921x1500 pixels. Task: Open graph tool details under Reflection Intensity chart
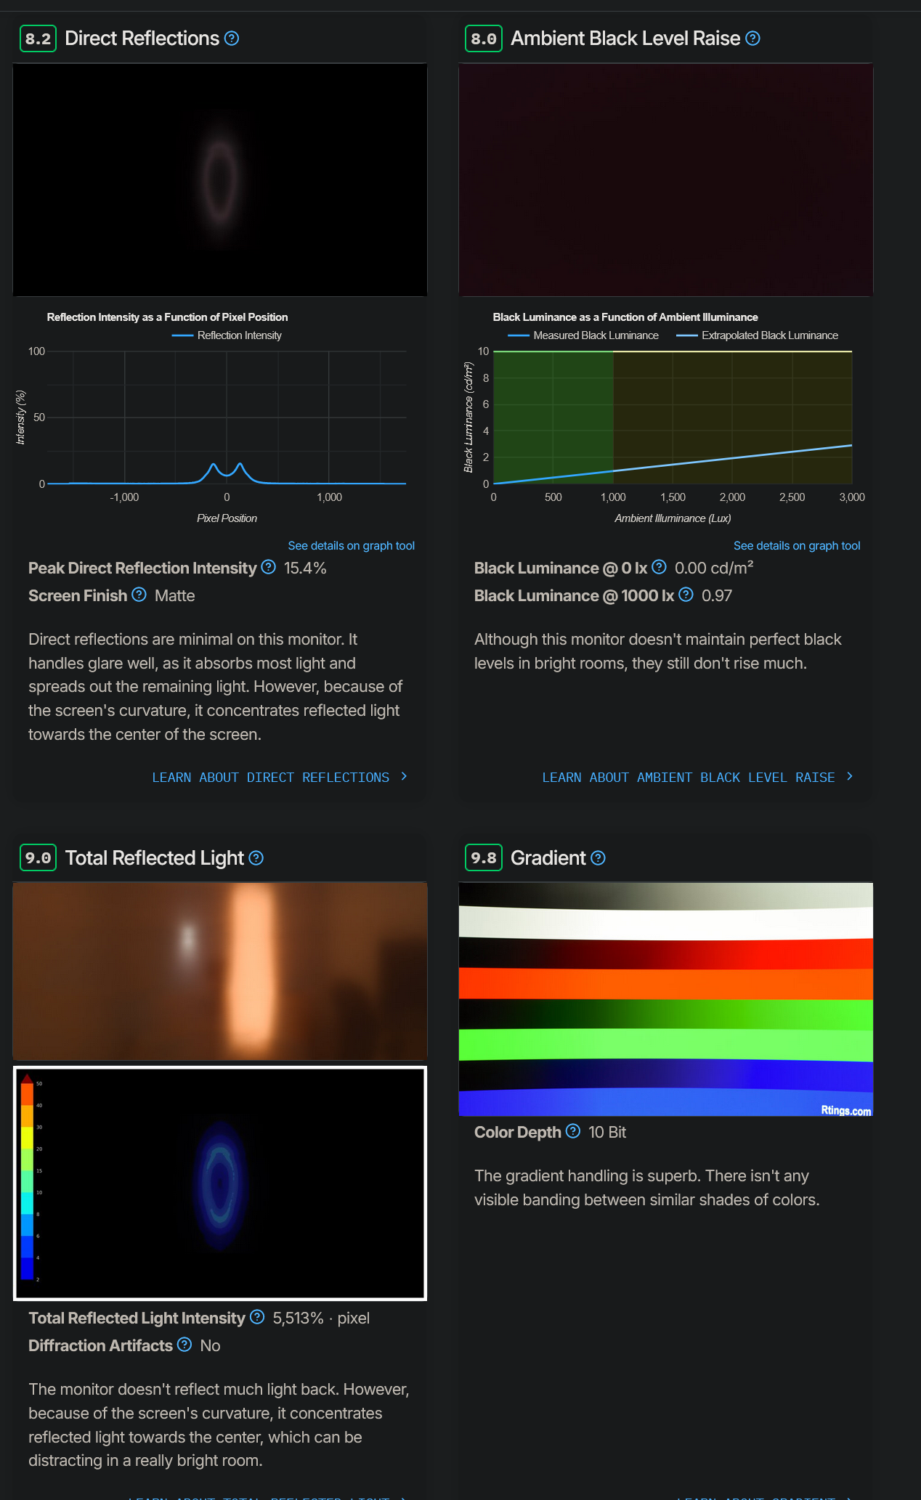click(x=352, y=546)
